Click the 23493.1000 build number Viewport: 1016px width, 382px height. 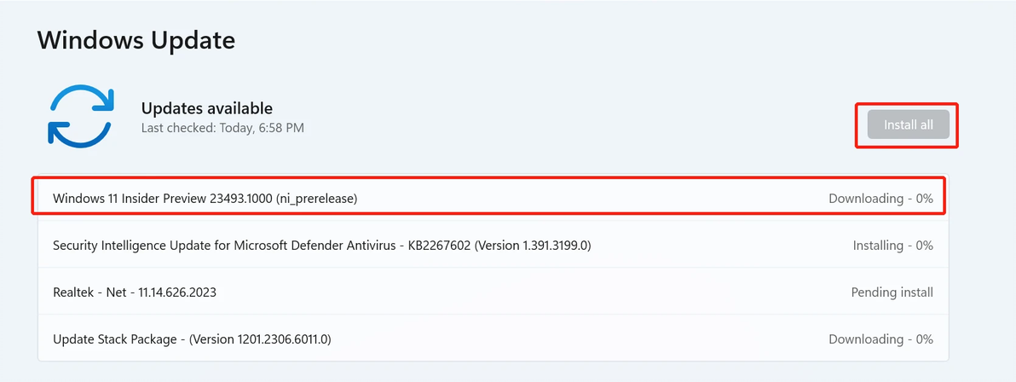coord(241,199)
